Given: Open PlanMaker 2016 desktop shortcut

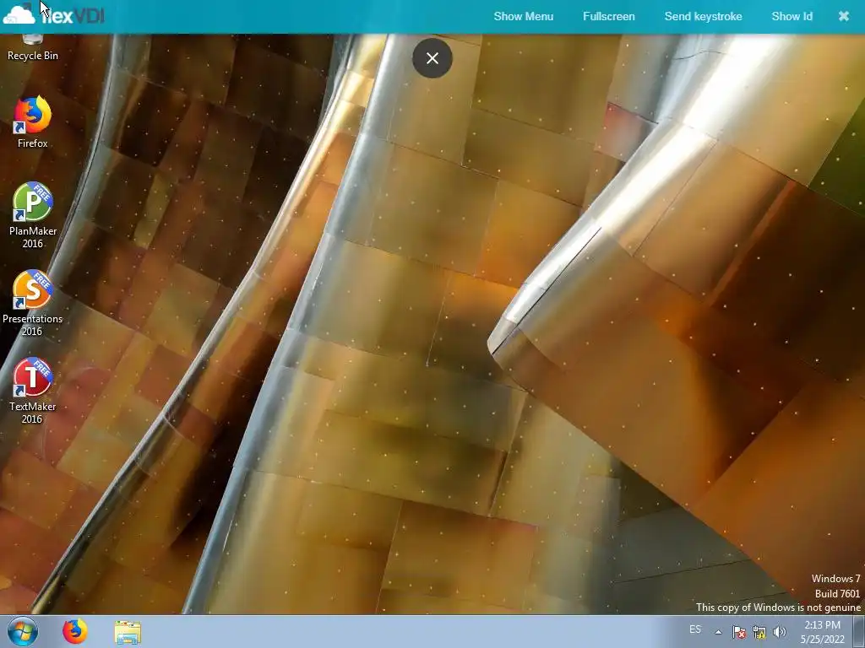Looking at the screenshot, I should point(33,215).
